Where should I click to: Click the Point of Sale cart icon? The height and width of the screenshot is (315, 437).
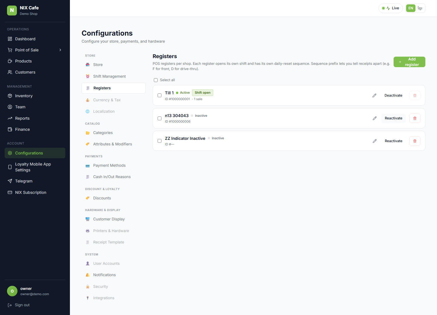coord(10,50)
